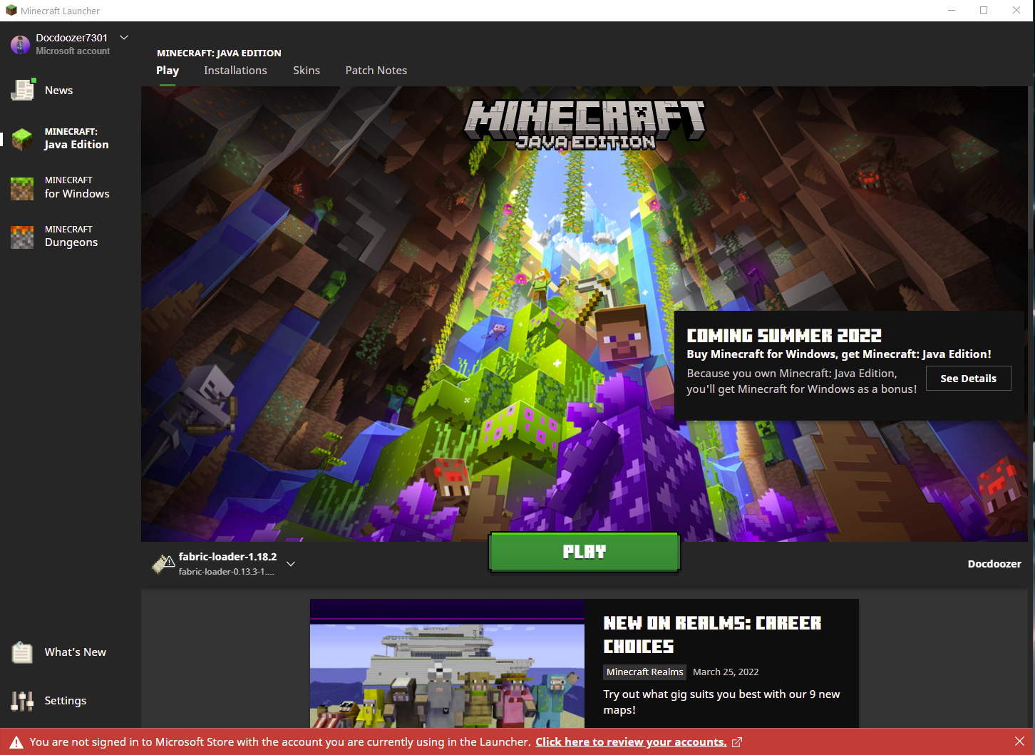Click the See Details button
This screenshot has height=755, width=1035.
pos(968,379)
